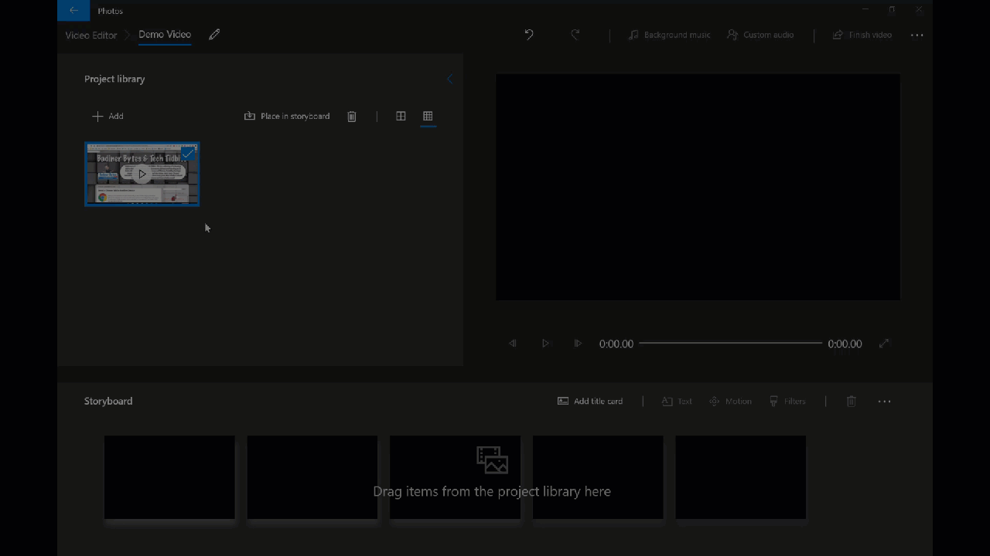Delete the selected storyboard clip

(x=852, y=401)
